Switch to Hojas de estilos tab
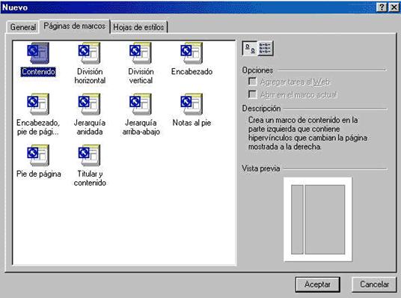This screenshot has width=401, height=298. click(138, 27)
